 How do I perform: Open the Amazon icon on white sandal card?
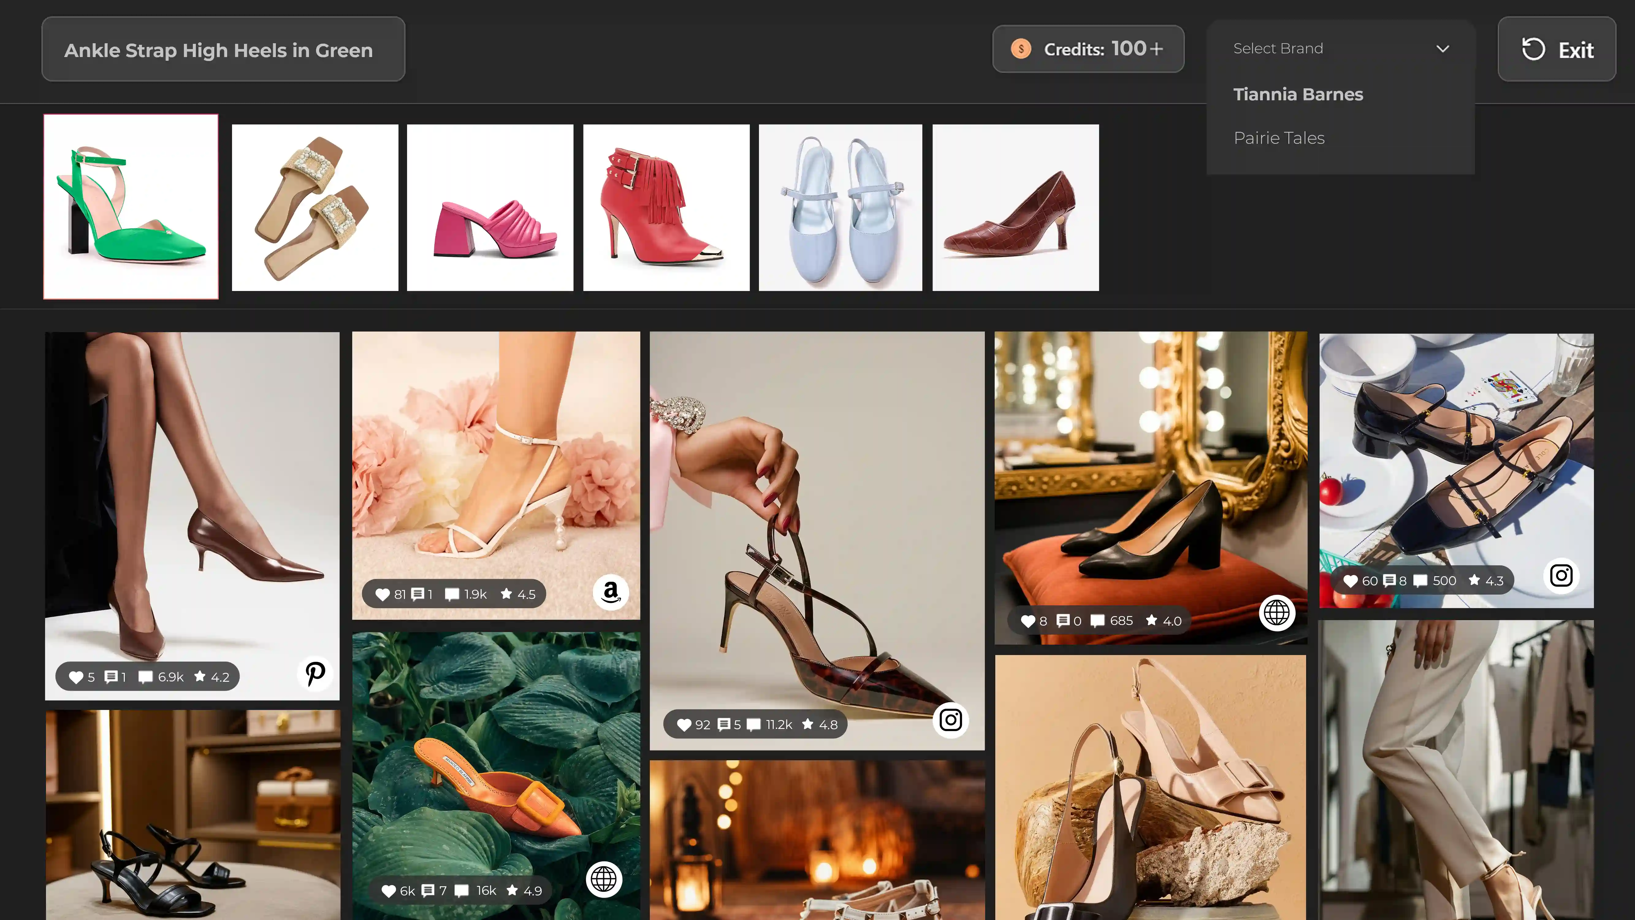pyautogui.click(x=611, y=592)
